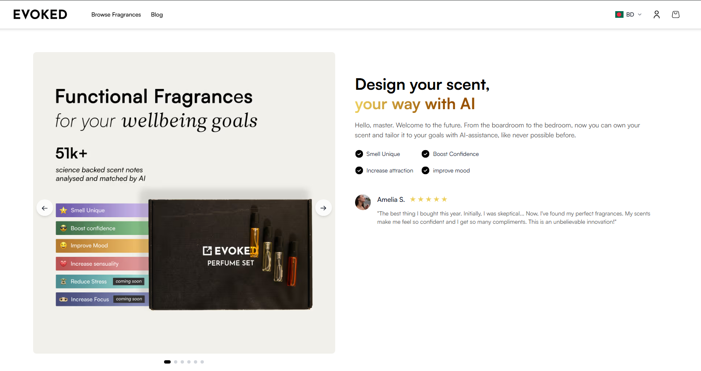701x371 pixels.
Task: Click the improve mood checkmark icon
Action: click(x=425, y=170)
